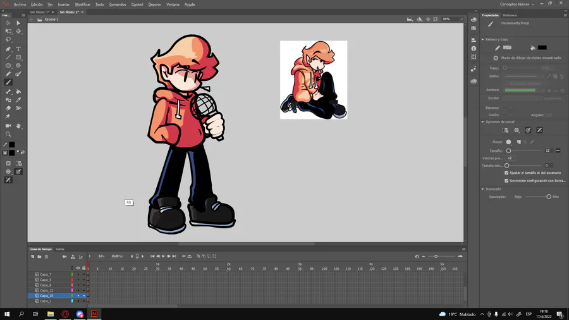Check 'Ajustar el tamaño al del escenario'
The width and height of the screenshot is (569, 320).
tap(506, 173)
